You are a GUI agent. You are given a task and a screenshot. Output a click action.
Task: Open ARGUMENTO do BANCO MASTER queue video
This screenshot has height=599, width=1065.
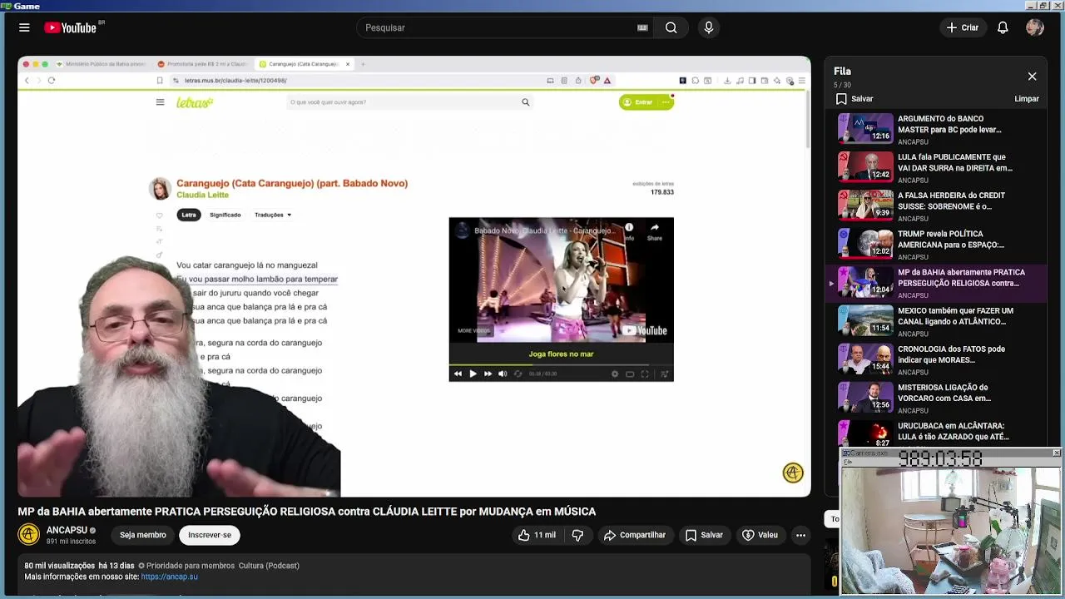tap(937, 130)
